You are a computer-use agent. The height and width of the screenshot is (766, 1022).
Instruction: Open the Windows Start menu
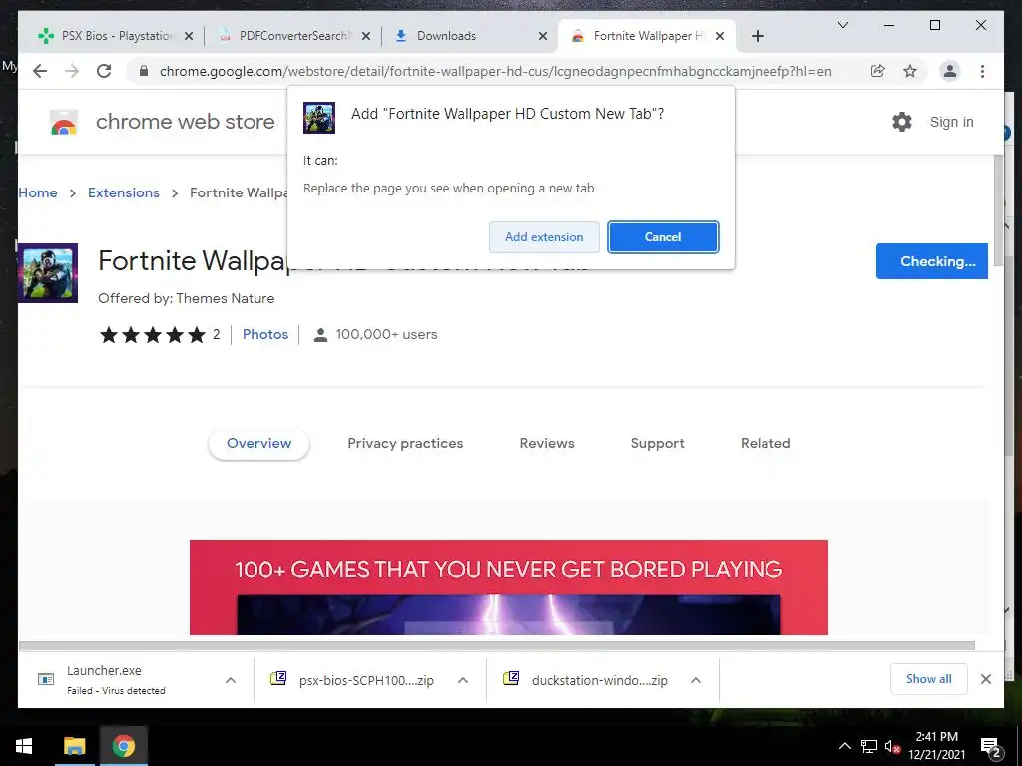tap(24, 746)
